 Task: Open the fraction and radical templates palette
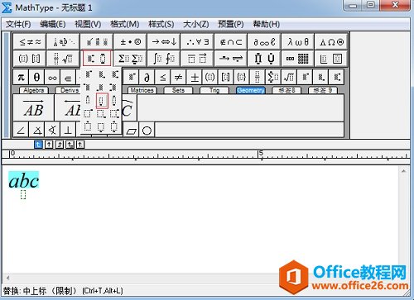(63, 59)
